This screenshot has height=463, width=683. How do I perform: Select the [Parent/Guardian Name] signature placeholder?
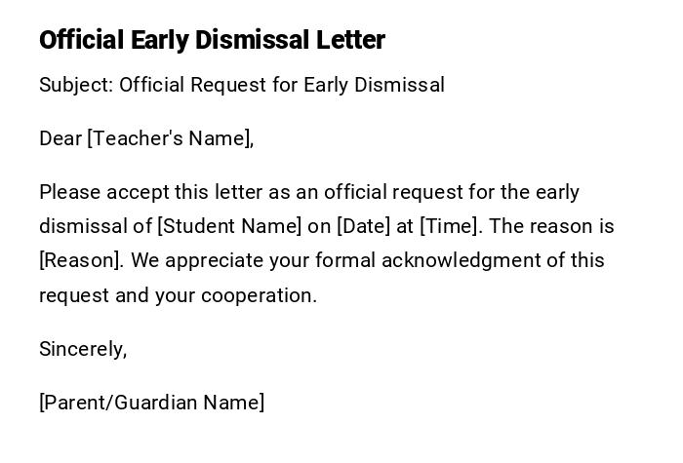click(x=151, y=403)
